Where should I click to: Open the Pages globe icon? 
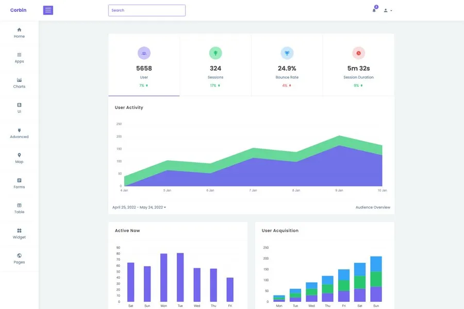[x=19, y=255]
